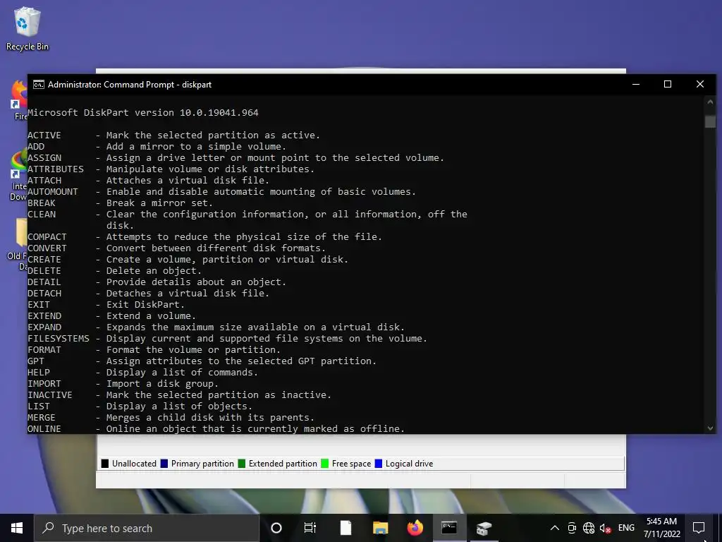Click the MERGE command text
This screenshot has width=722, height=542.
click(42, 418)
